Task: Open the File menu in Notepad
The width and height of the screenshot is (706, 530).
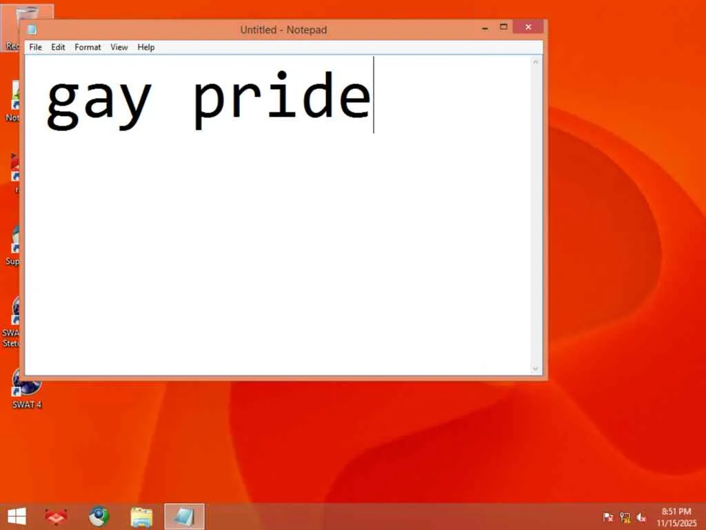Action: click(35, 48)
